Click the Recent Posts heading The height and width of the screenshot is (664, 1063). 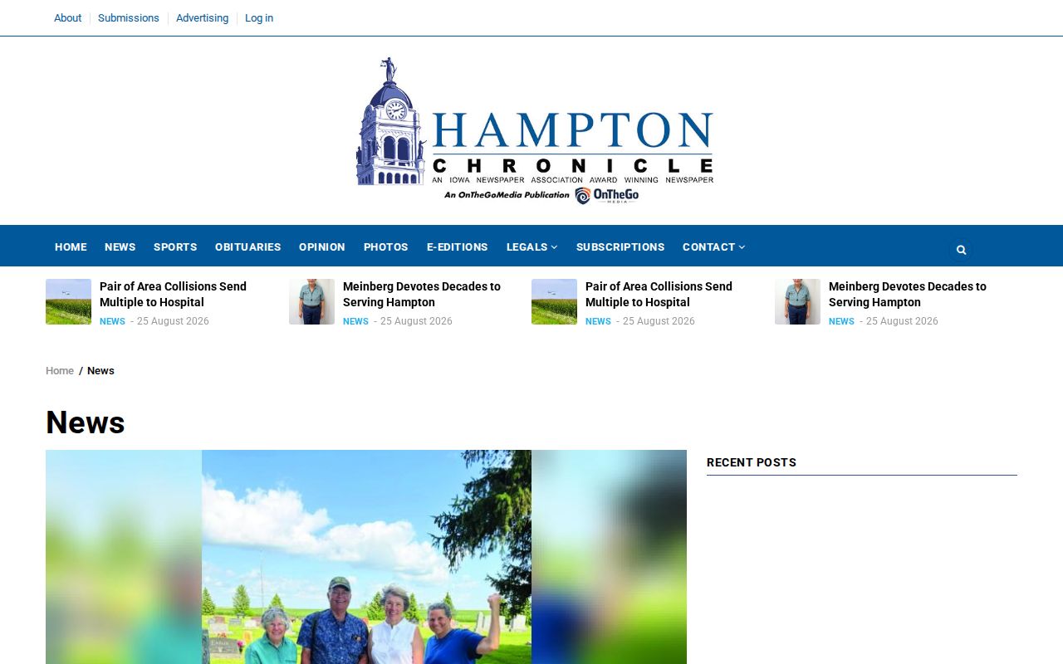[x=752, y=462]
